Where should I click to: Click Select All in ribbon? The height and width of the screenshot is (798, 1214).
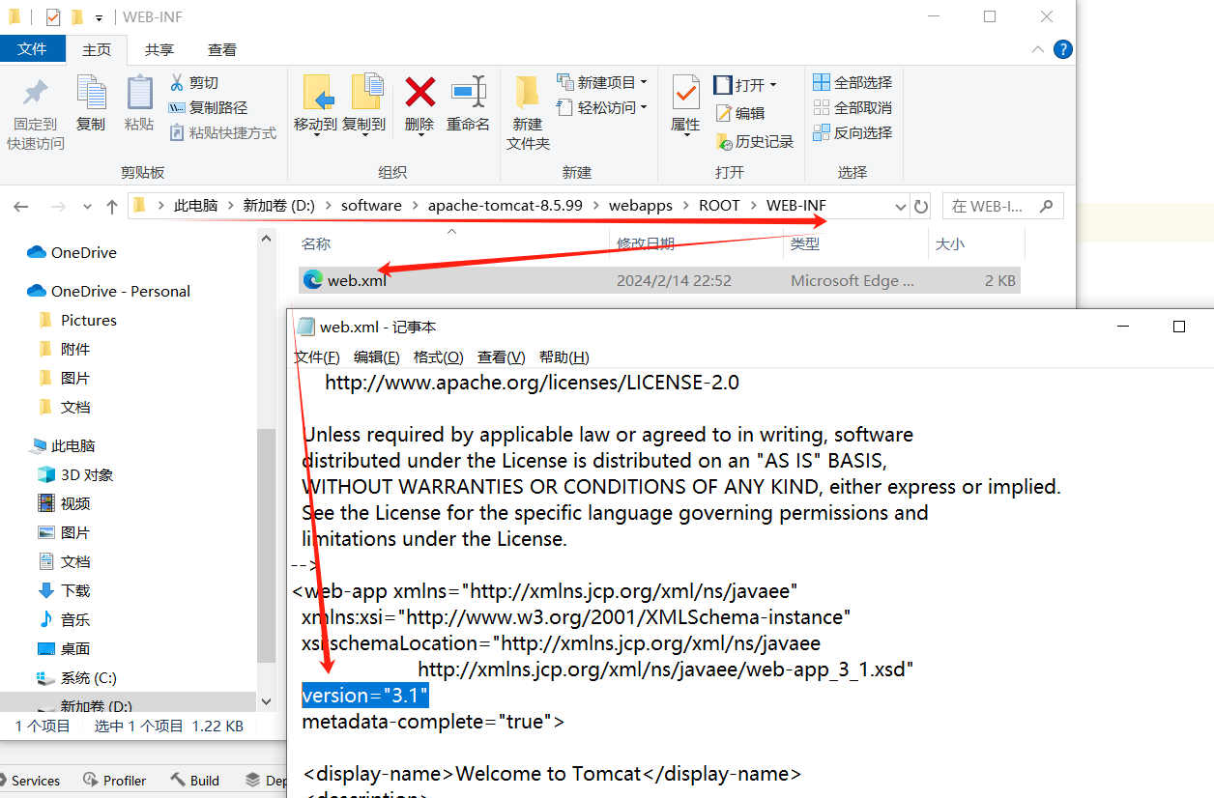853,83
